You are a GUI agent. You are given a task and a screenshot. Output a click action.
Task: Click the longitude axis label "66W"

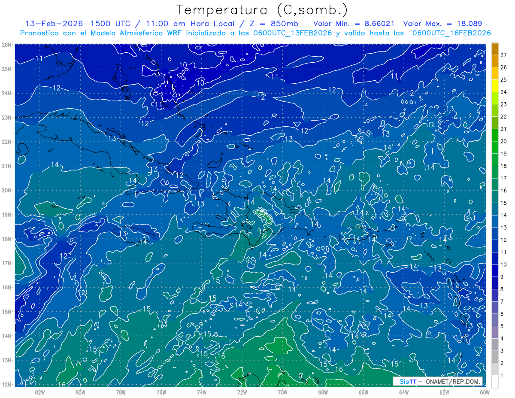click(363, 392)
